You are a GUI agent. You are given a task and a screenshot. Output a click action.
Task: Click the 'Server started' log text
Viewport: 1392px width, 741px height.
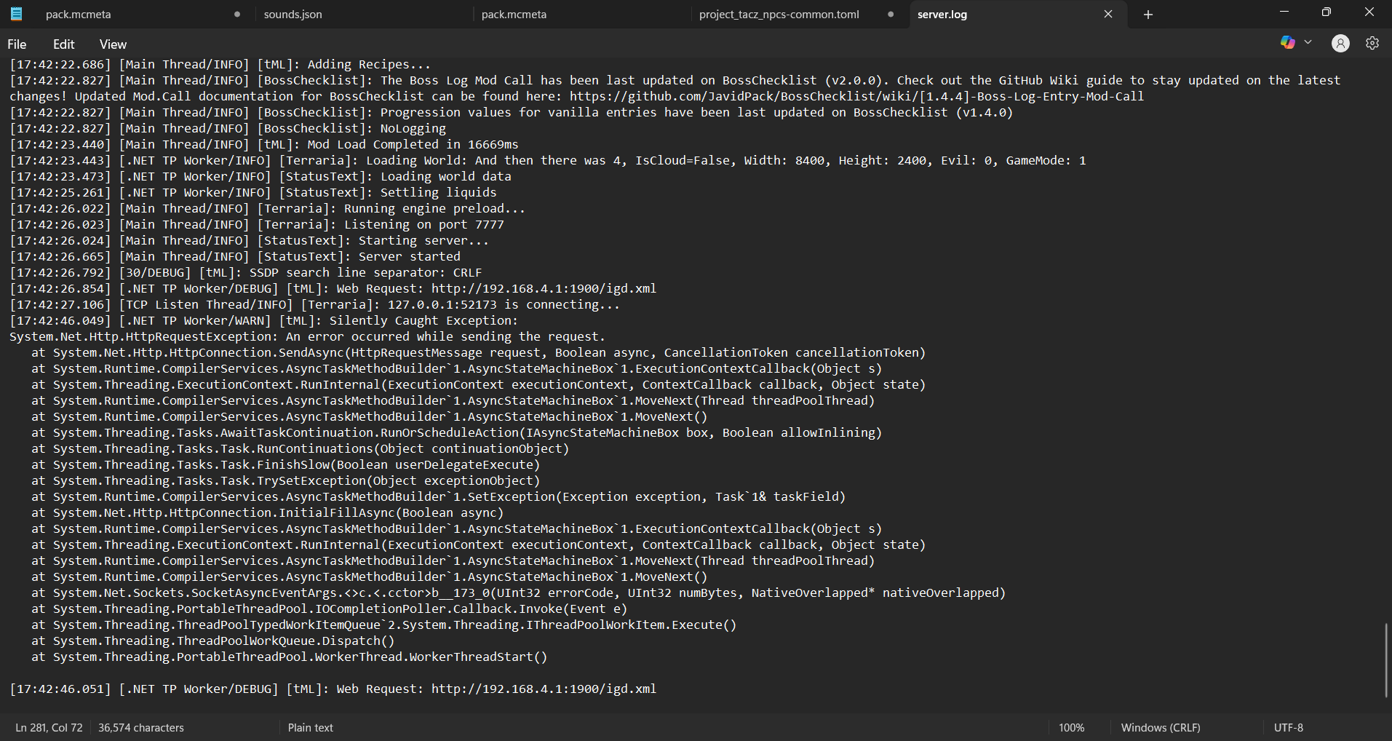pos(409,257)
